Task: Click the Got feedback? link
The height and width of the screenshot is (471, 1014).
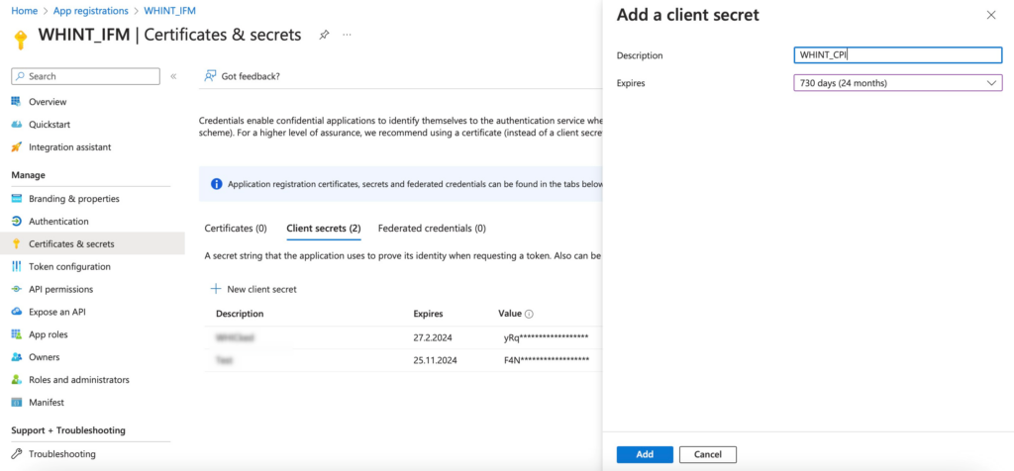Action: [x=251, y=75]
